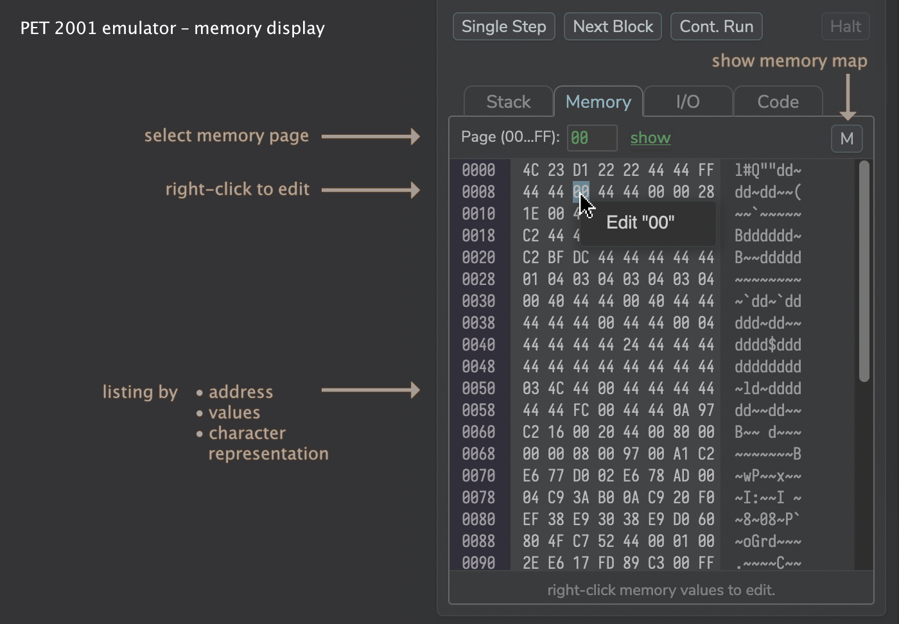Viewport: 899px width, 624px height.
Task: Click value BF in row 0020
Action: click(x=556, y=257)
